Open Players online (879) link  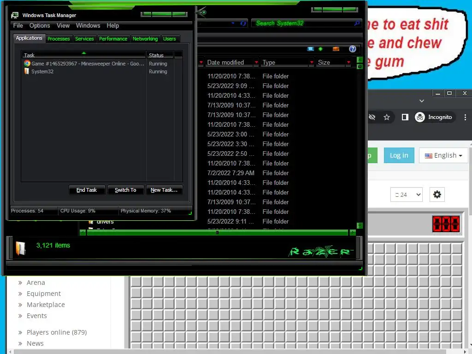(x=57, y=332)
